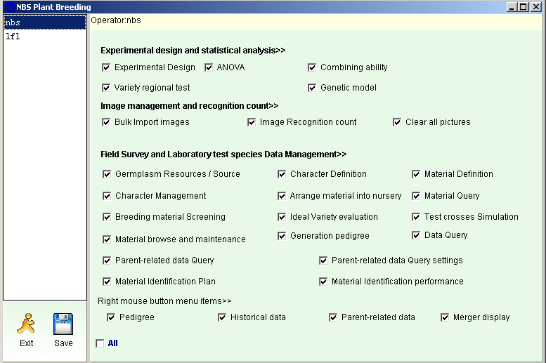
Task: Click the Save floppy disk icon
Action: pyautogui.click(x=63, y=324)
